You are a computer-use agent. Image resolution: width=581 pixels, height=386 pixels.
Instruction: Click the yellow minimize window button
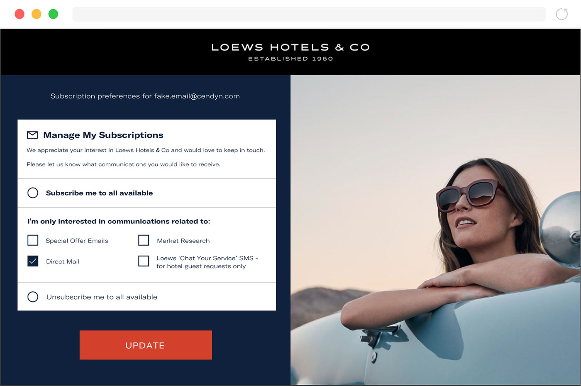37,14
